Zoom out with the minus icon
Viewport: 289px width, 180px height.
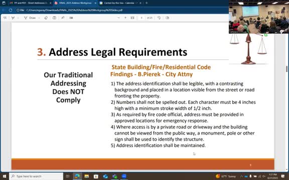click(118, 18)
